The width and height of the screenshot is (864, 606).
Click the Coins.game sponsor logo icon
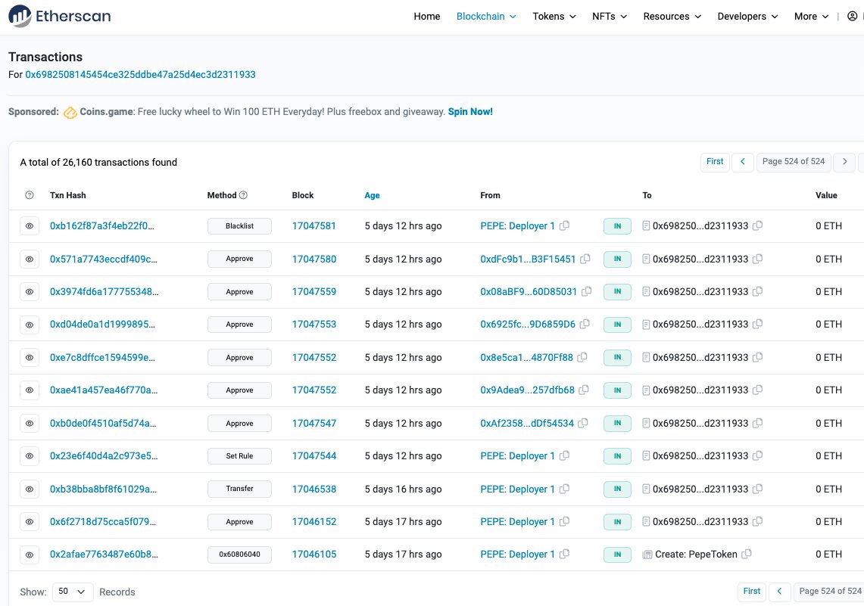[x=70, y=112]
